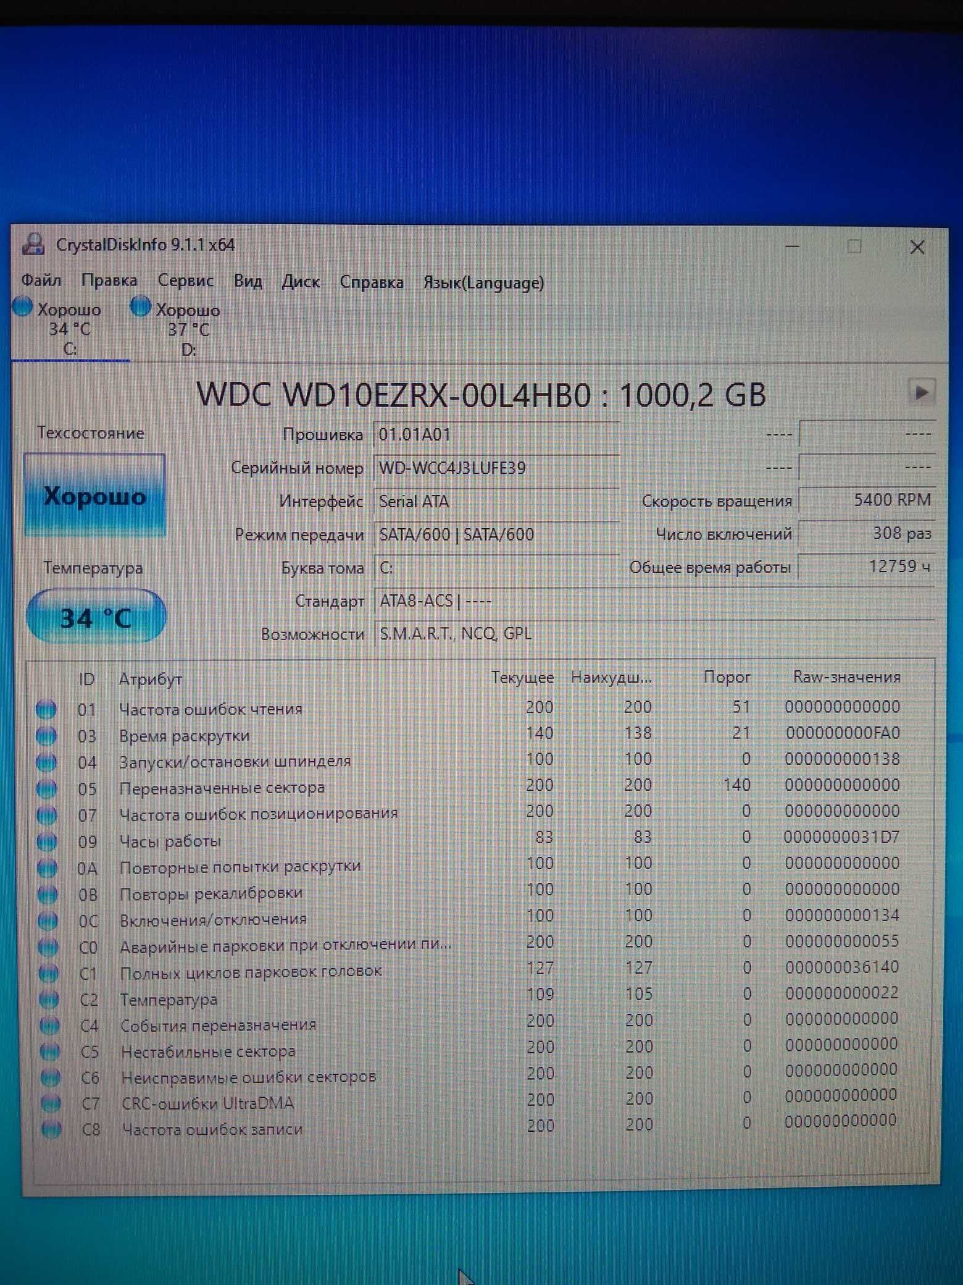Viewport: 963px width, 1285px height.
Task: Click the status circle for attribute C7
Action: (51, 1103)
